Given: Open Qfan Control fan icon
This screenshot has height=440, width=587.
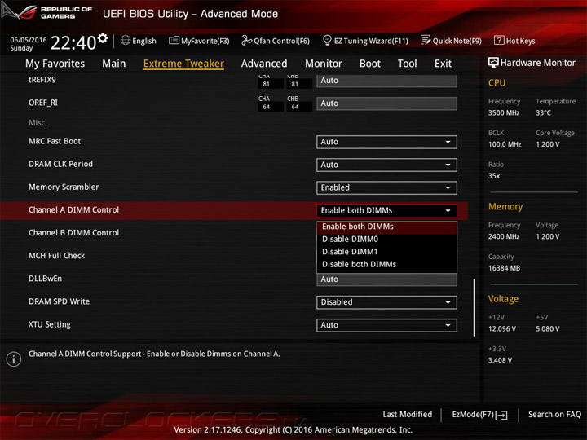Looking at the screenshot, I should click(246, 40).
